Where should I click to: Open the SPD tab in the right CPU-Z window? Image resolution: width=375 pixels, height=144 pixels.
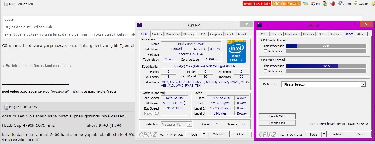click(x=322, y=34)
